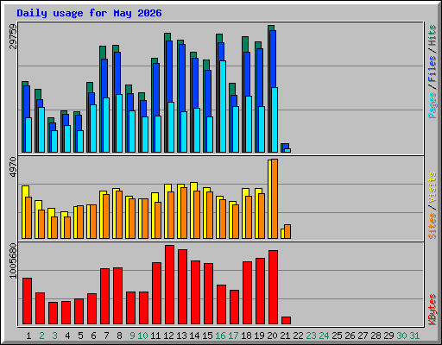Click the red KBytes bar for day 18
Viewport: 442px width, 345px height.
pyautogui.click(x=248, y=293)
